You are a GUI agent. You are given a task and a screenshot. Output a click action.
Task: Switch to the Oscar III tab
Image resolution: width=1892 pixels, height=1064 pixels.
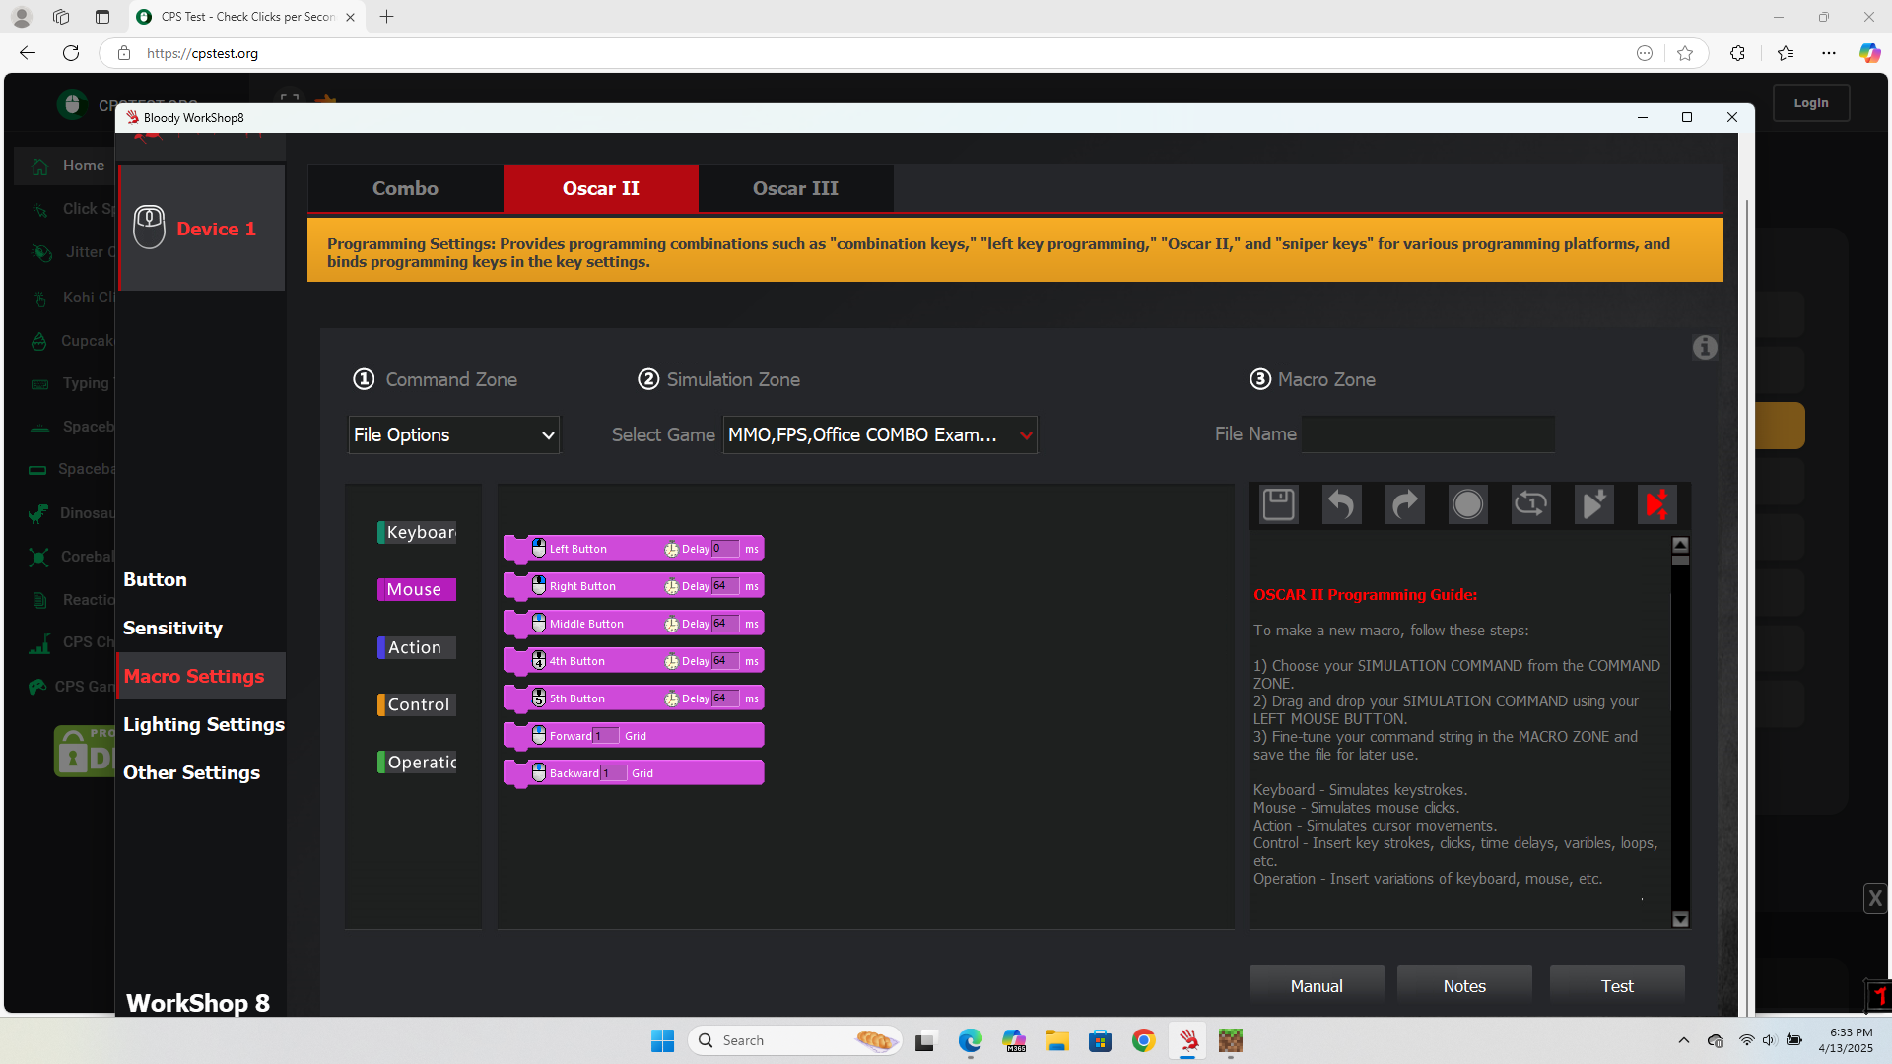[x=795, y=188]
